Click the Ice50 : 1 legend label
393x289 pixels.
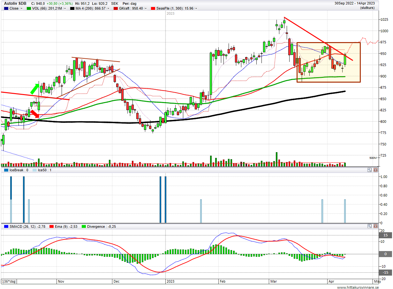point(45,170)
